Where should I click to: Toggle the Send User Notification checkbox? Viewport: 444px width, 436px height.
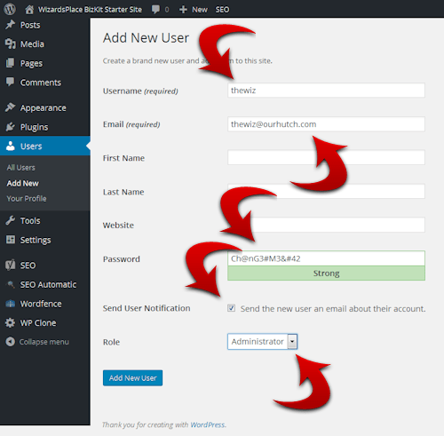click(x=232, y=308)
